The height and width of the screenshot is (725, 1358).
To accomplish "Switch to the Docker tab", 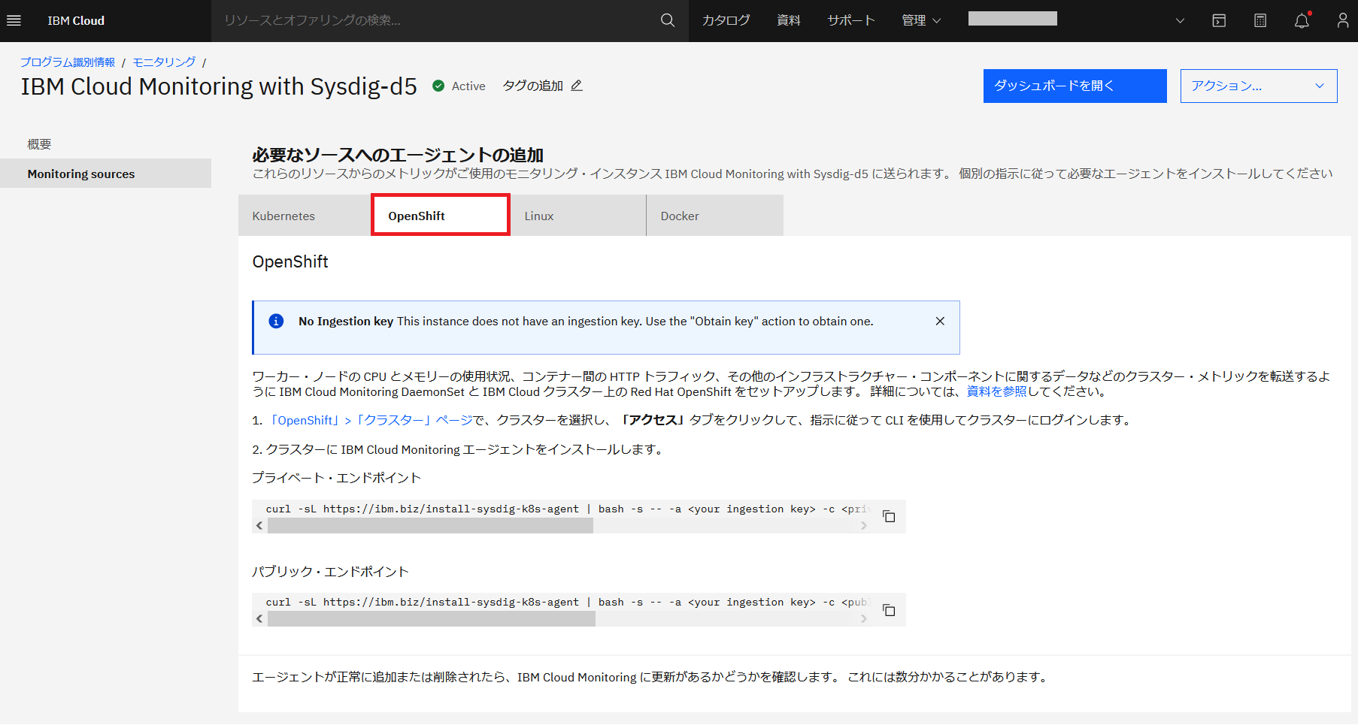I will 714,216.
